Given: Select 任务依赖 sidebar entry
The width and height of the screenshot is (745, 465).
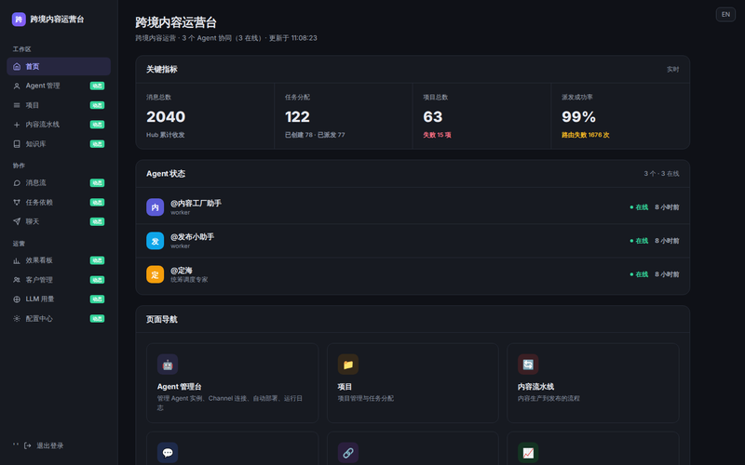Looking at the screenshot, I should 59,202.
